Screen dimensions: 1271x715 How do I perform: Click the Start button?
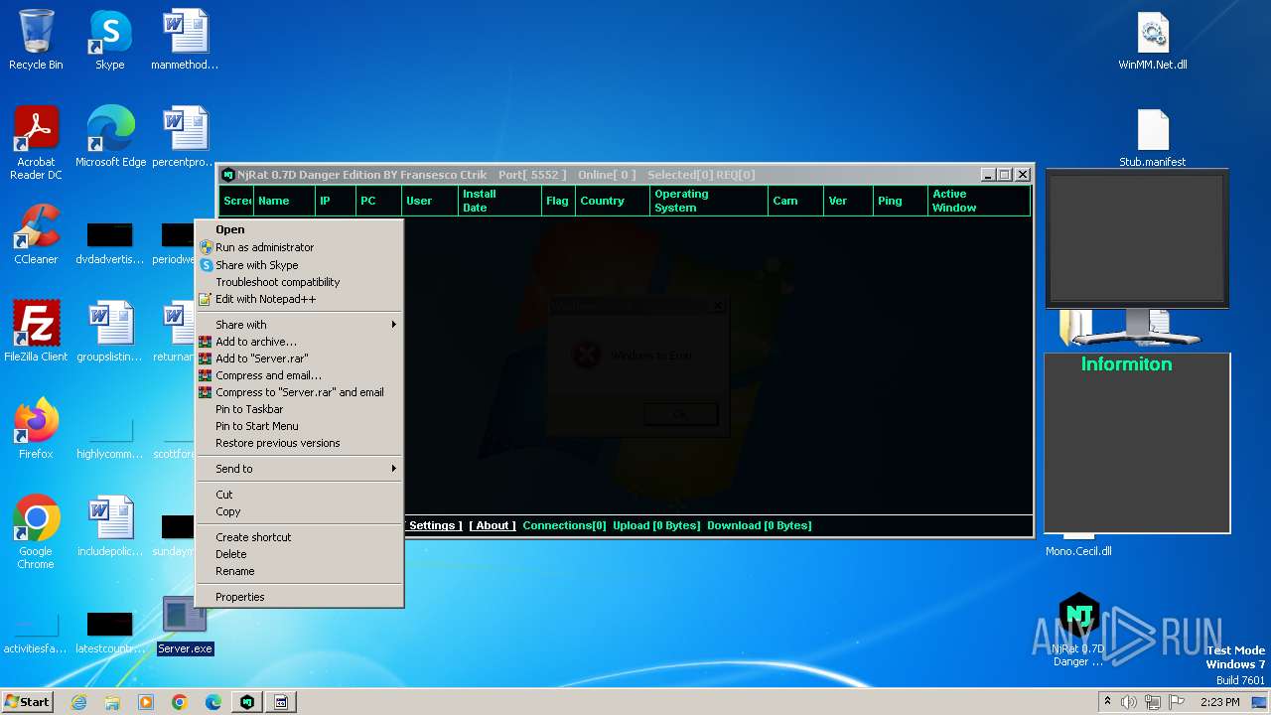pos(27,702)
